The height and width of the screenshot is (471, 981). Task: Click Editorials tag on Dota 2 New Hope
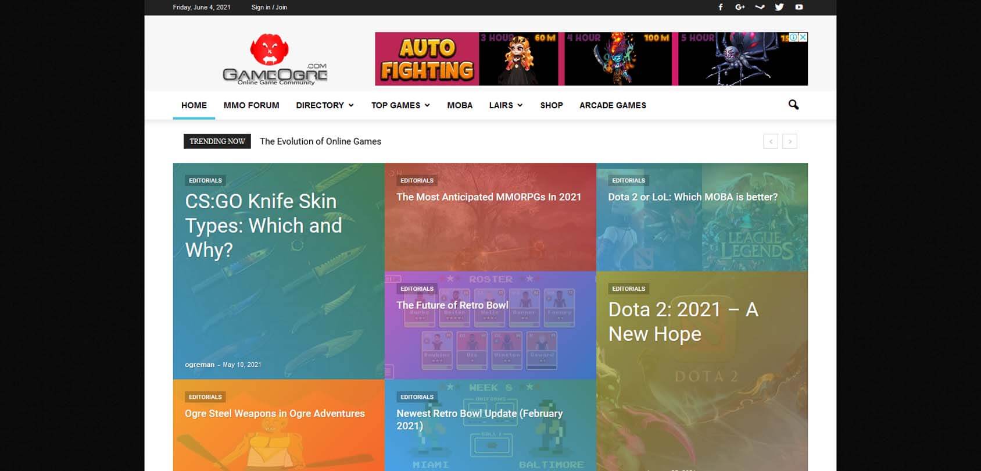(628, 289)
